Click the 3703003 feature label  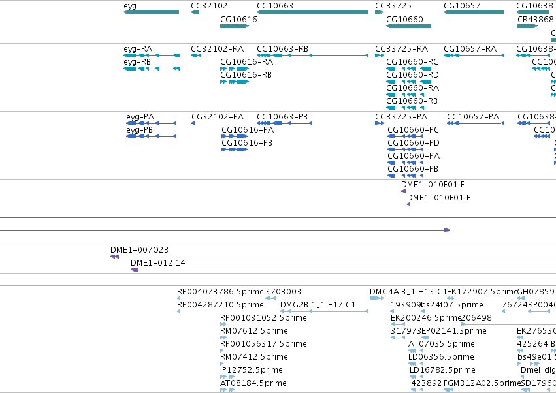pyautogui.click(x=284, y=292)
